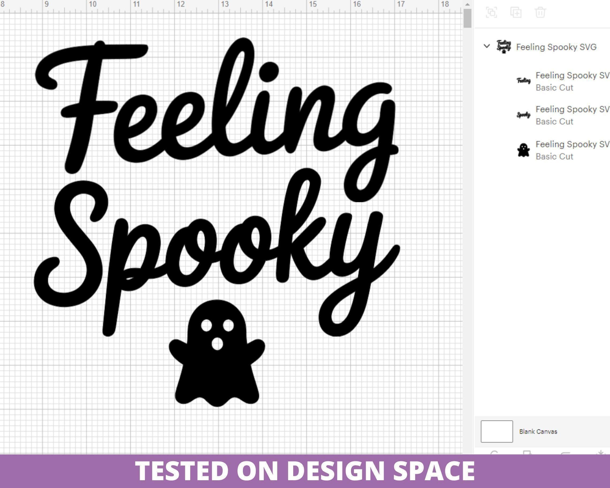Image resolution: width=610 pixels, height=488 pixels.
Task: Click the Feeling Spooky SVG group title text
Action: coord(556,47)
